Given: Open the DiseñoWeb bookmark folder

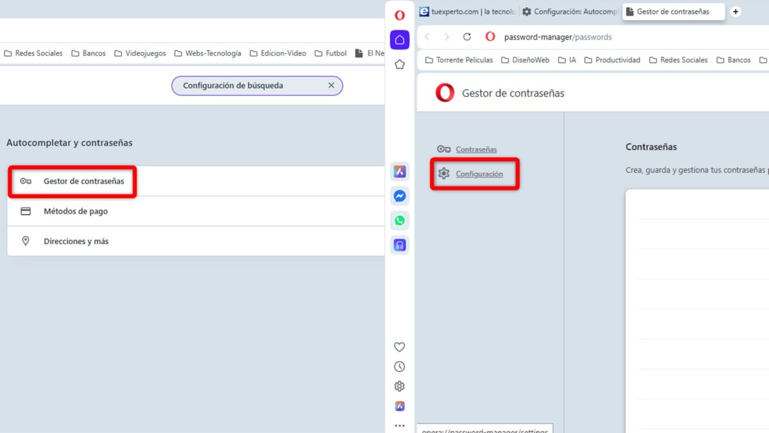Looking at the screenshot, I should pyautogui.click(x=525, y=60).
